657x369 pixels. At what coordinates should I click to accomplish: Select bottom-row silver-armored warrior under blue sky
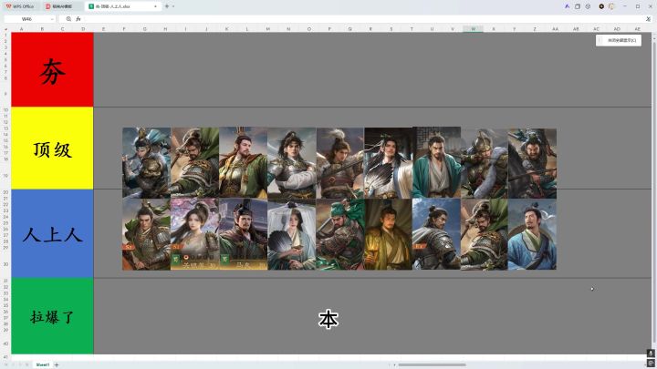pyautogui.click(x=436, y=234)
